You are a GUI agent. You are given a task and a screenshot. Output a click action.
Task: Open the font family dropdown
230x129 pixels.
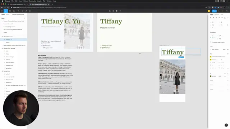point(218,57)
